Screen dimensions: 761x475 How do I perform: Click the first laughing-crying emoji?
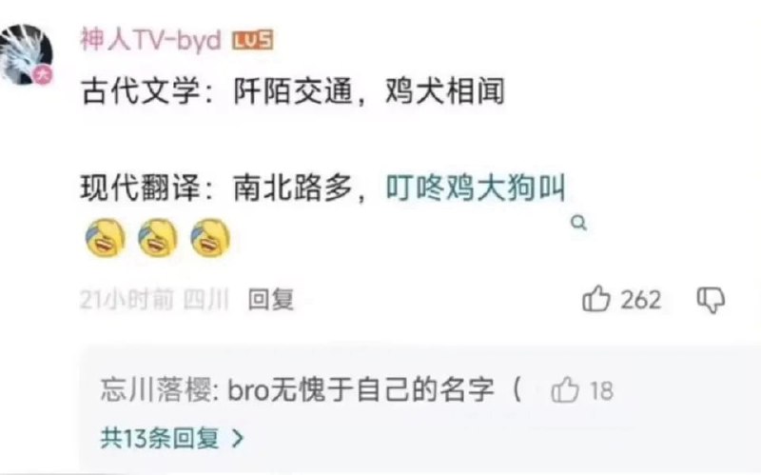click(x=106, y=238)
